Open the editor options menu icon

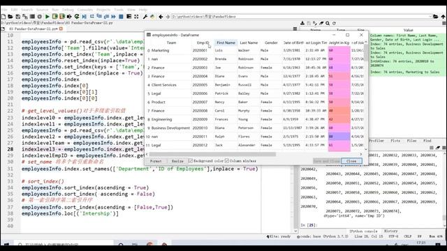point(295,29)
